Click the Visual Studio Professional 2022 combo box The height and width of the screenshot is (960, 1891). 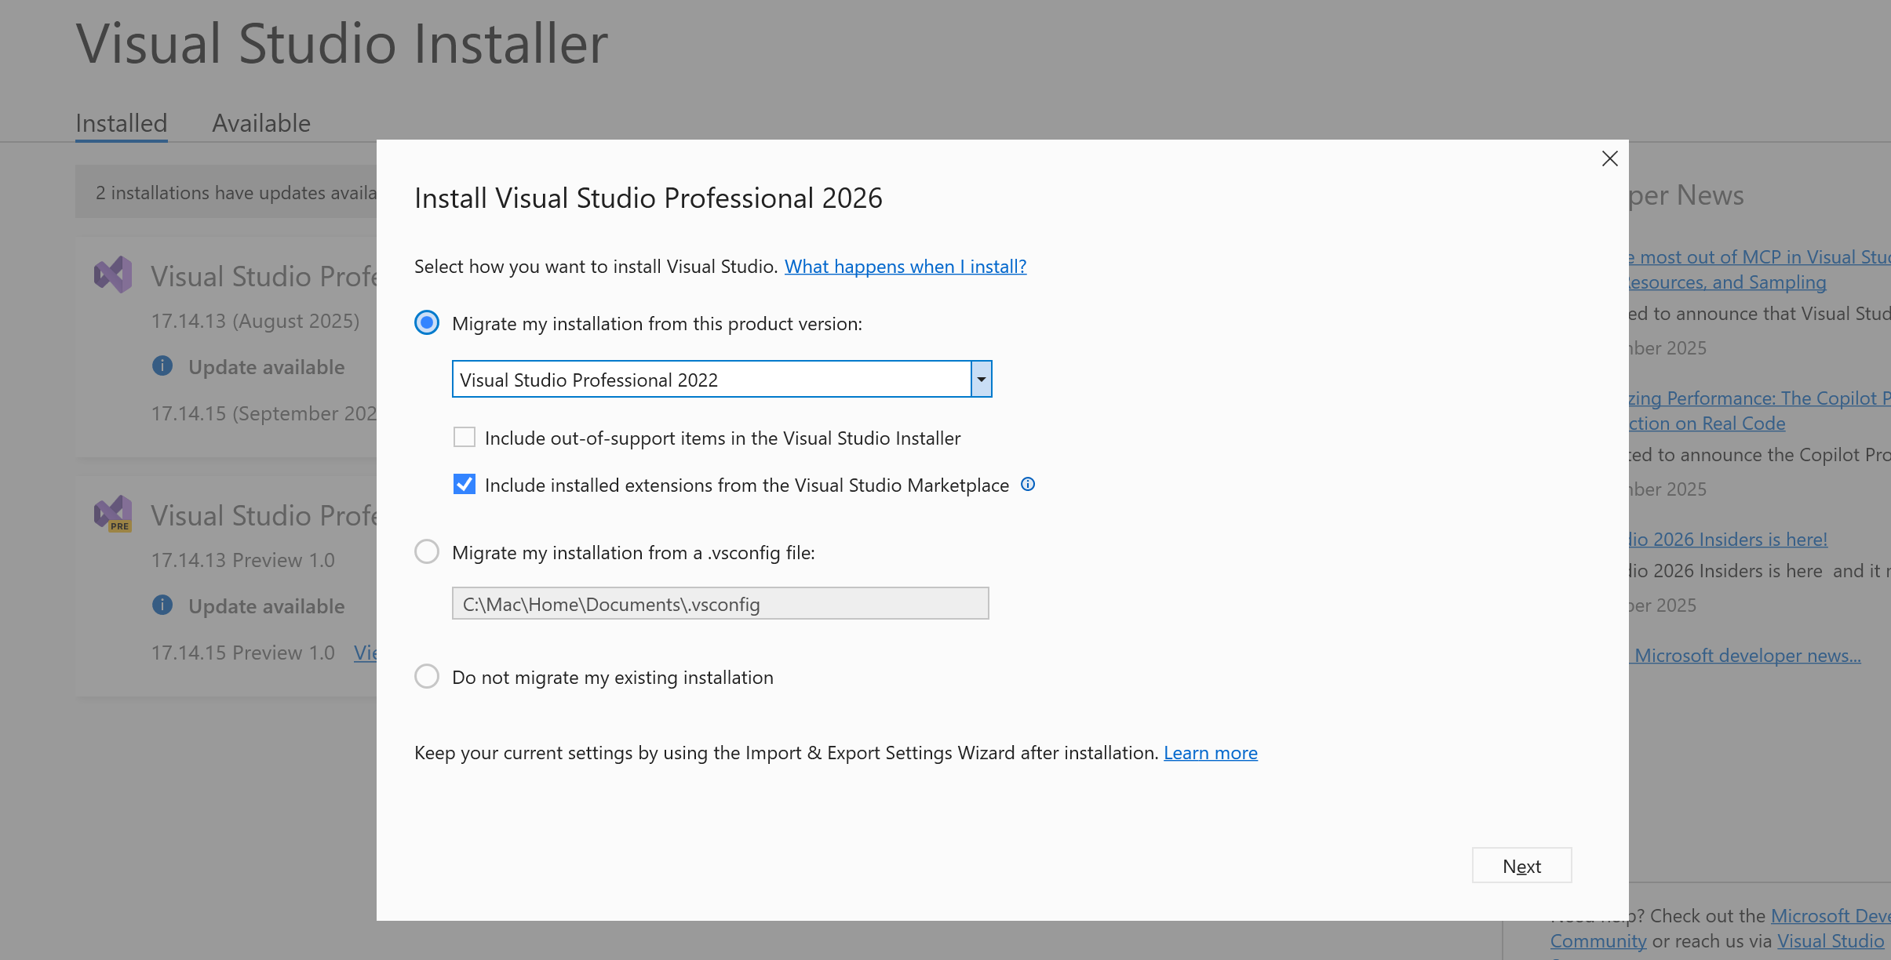pyautogui.click(x=710, y=380)
